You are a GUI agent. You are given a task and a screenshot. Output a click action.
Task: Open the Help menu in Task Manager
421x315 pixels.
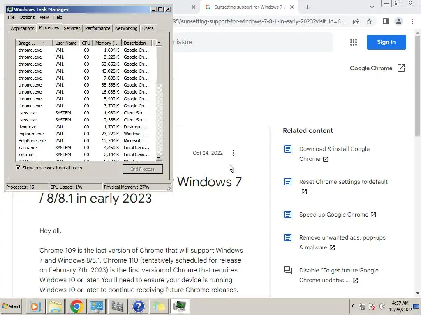tap(58, 17)
